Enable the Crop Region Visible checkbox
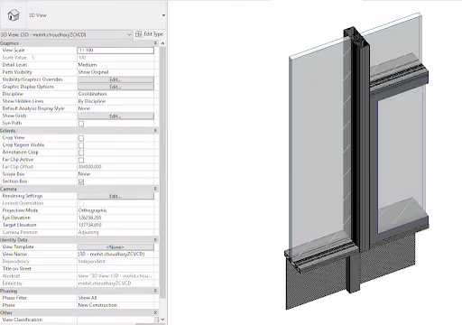Screen dimensions: 462x325 (81, 145)
